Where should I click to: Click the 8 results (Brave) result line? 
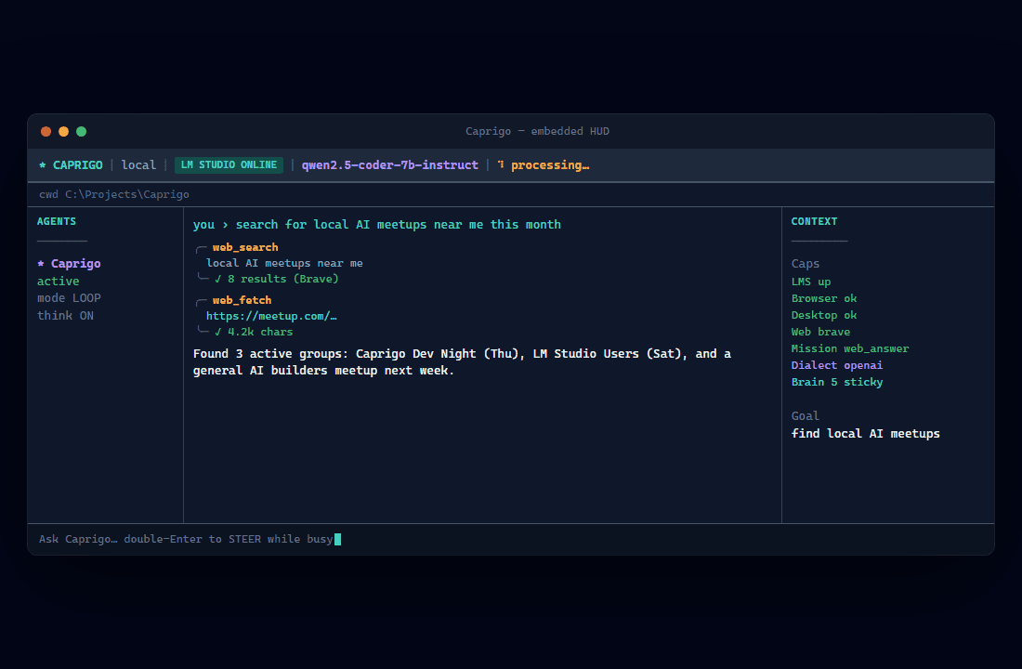click(276, 279)
